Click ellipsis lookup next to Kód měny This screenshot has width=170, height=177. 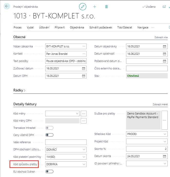click(83, 113)
